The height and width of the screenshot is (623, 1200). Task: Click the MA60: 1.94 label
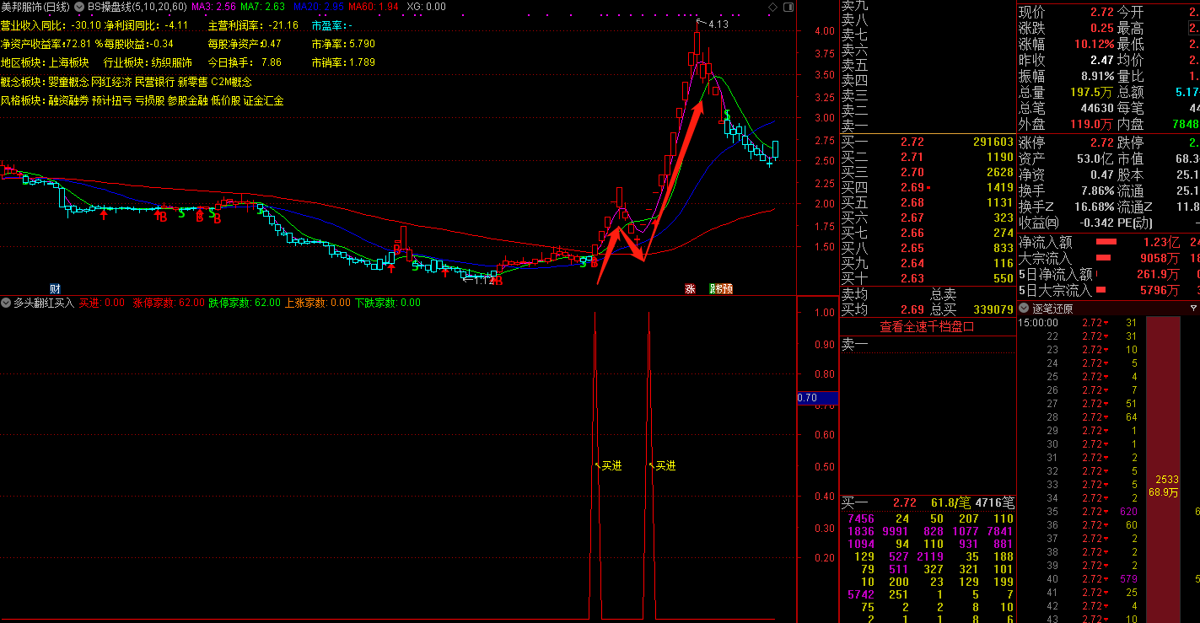373,7
